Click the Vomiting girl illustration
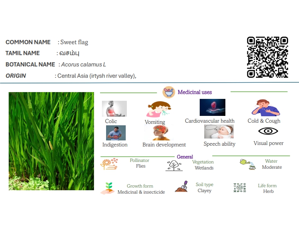299x231 pixels. point(156,109)
